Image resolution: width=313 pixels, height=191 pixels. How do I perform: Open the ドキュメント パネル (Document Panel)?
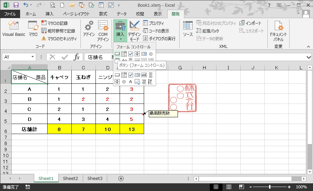click(278, 31)
